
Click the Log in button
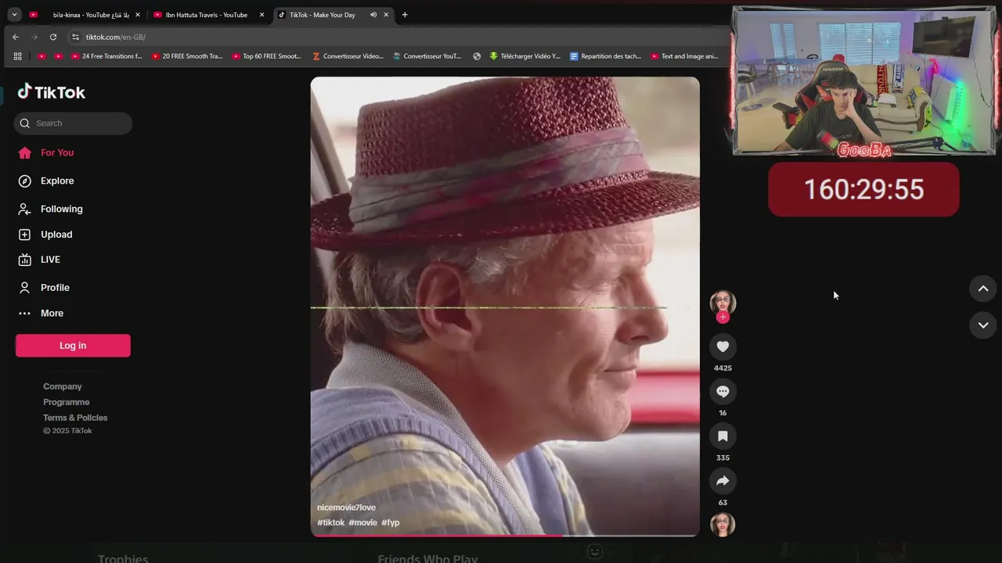73,346
